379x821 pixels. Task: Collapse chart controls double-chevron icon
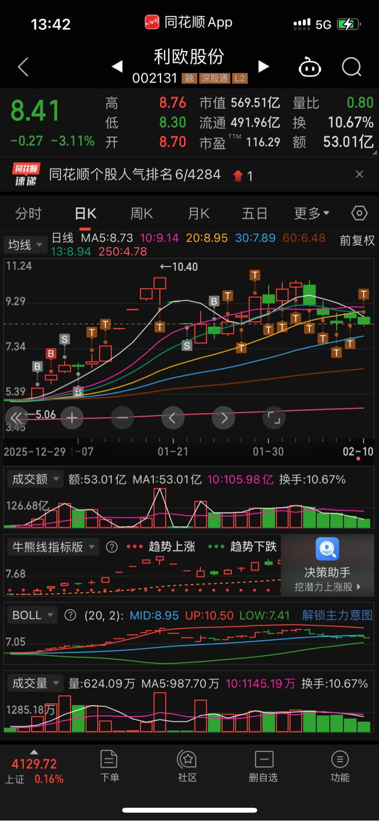click(x=16, y=418)
